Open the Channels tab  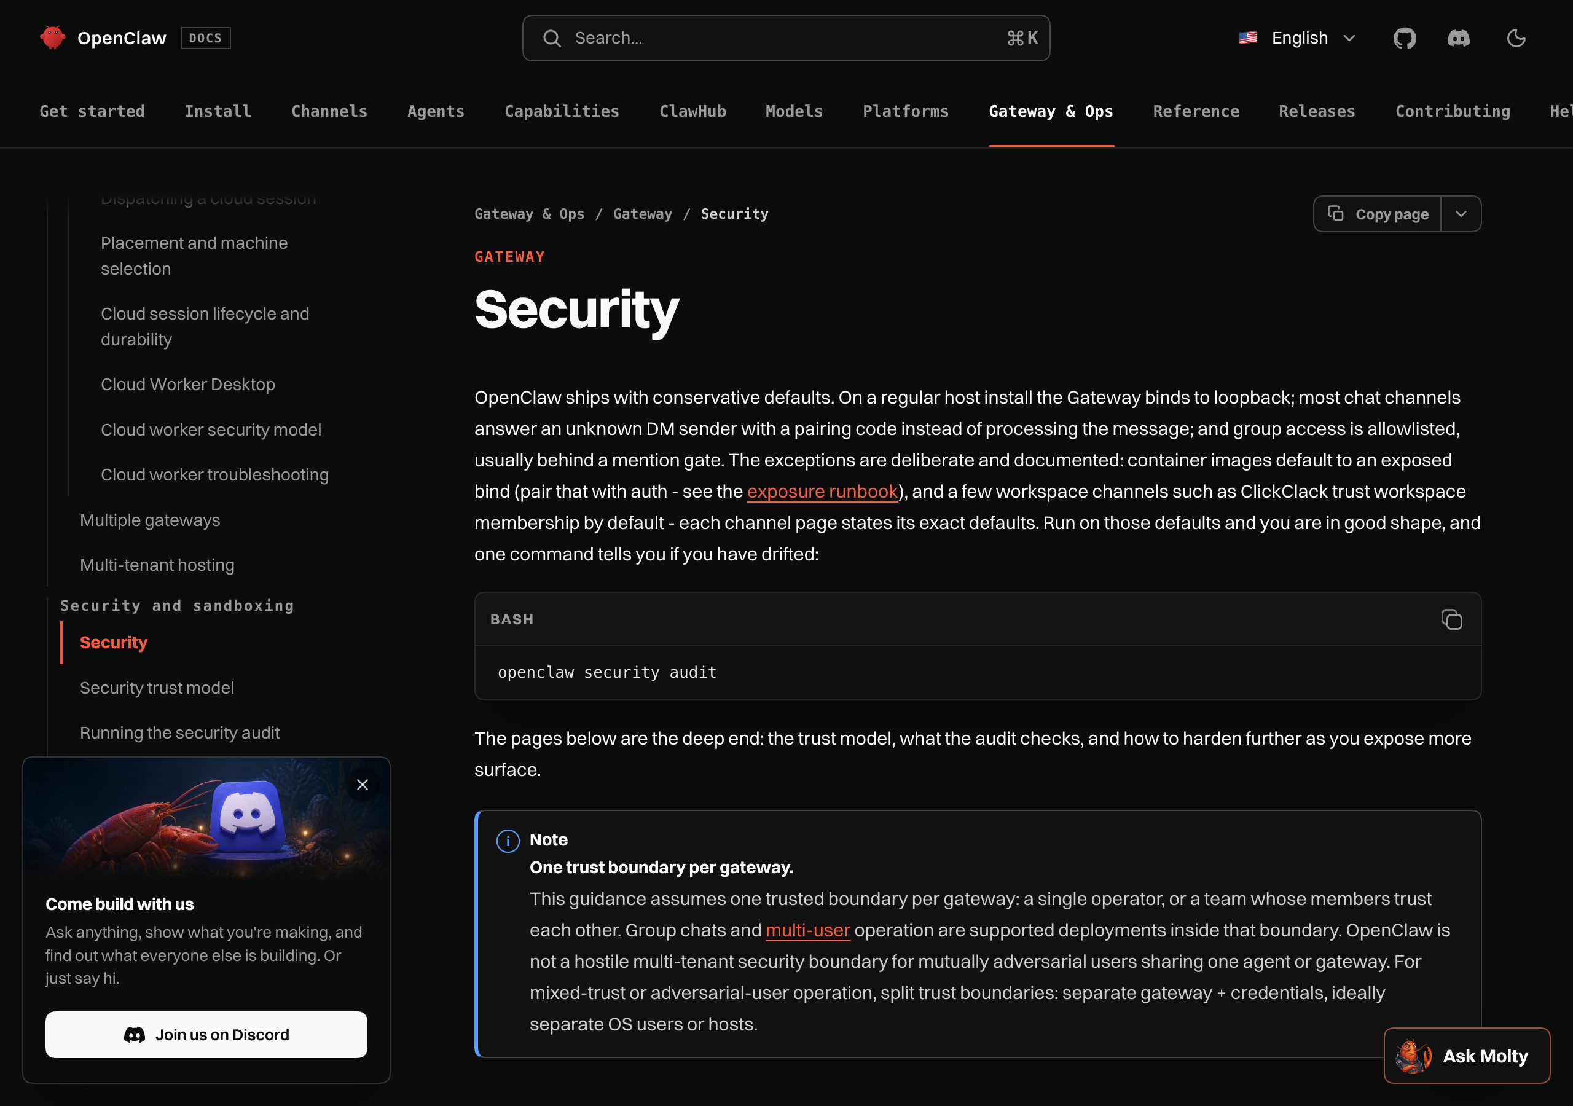click(x=329, y=111)
